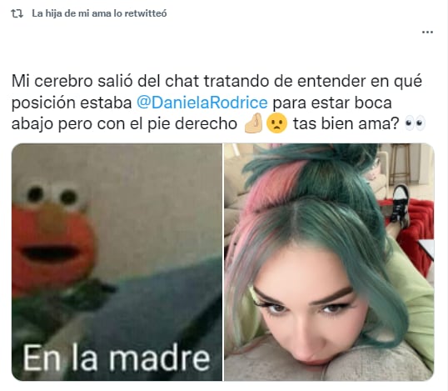Click the "tas bien ama?" text
The image size is (448, 391).
(346, 123)
